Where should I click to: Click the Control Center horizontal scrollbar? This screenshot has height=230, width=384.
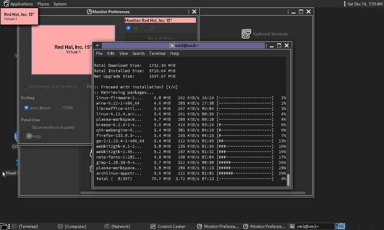point(193,193)
